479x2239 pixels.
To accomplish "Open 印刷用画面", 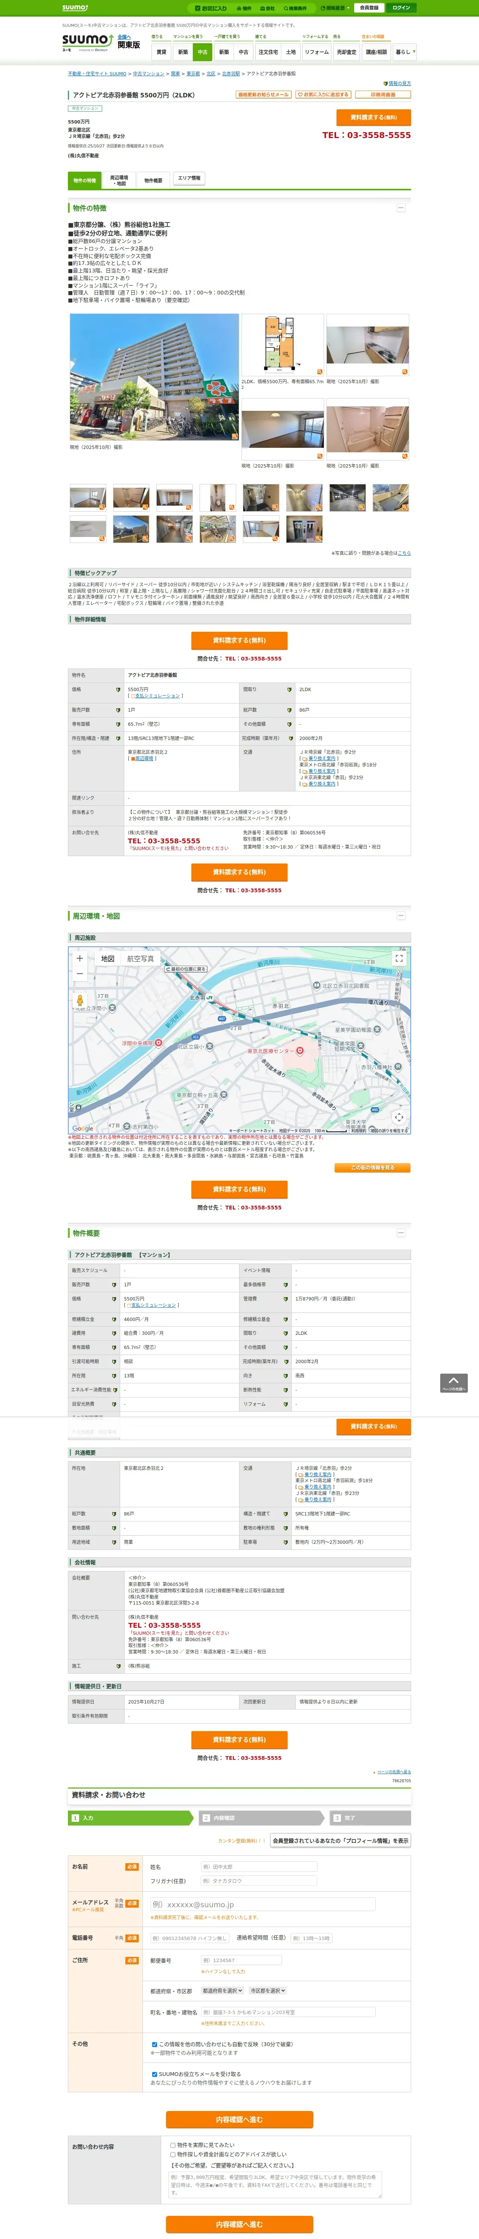I will coord(382,95).
